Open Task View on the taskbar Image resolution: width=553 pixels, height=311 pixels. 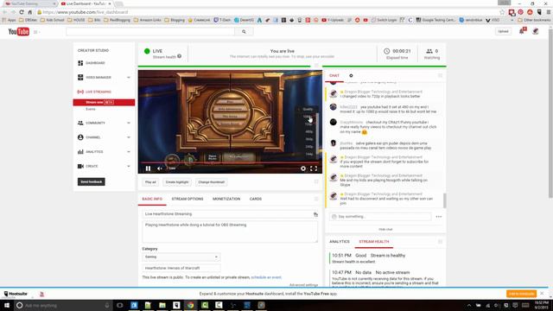tap(120, 305)
